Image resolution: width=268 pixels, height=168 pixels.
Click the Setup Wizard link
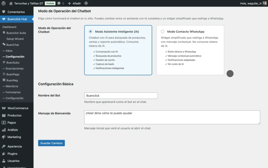pos(15,39)
